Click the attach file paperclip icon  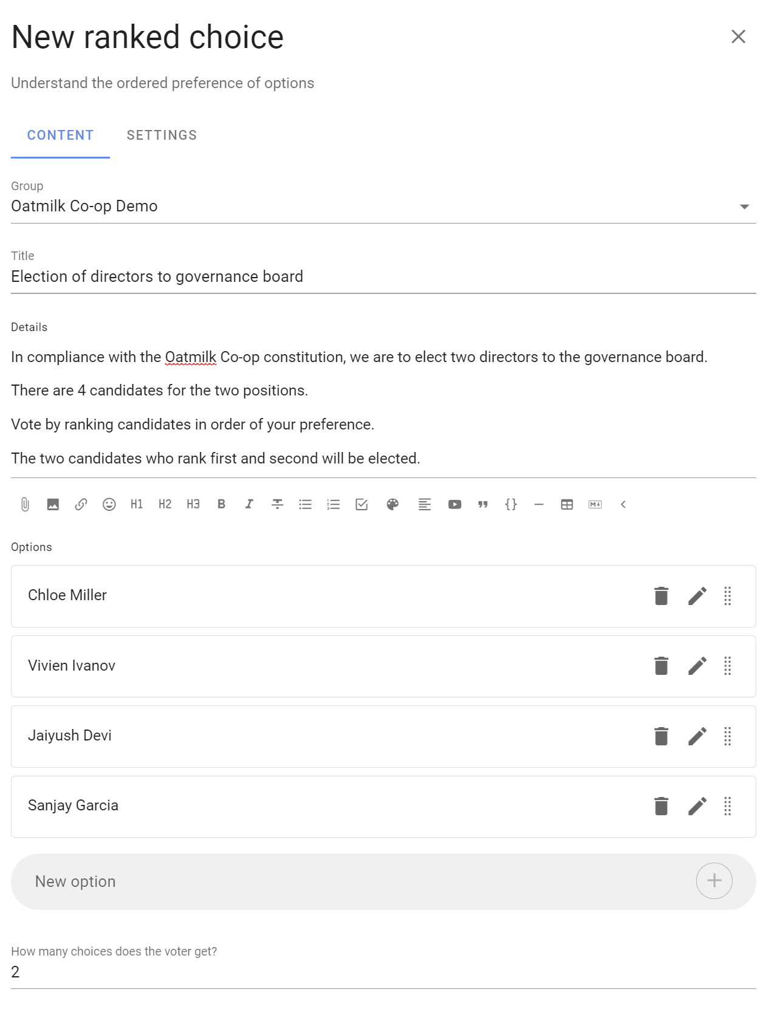[x=25, y=504]
